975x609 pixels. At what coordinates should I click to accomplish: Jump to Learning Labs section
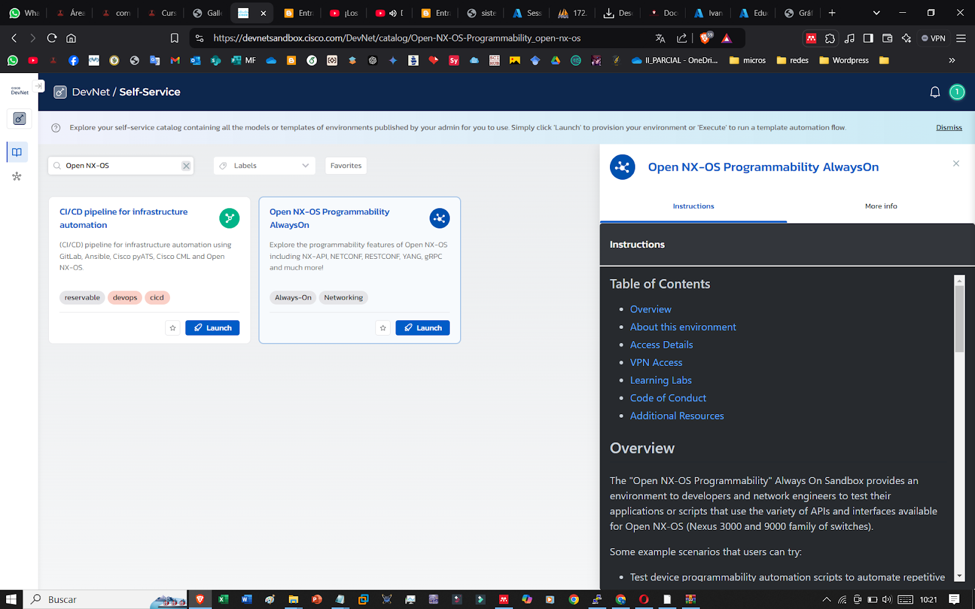tap(661, 380)
